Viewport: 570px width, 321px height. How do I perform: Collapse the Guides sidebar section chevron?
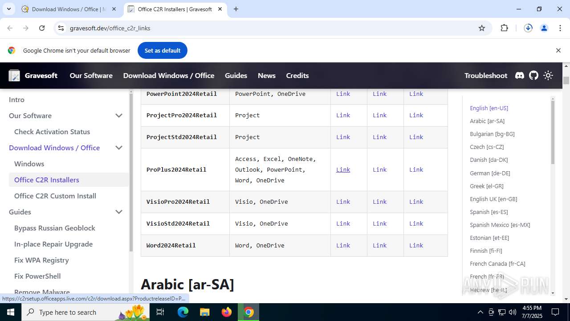tap(119, 212)
